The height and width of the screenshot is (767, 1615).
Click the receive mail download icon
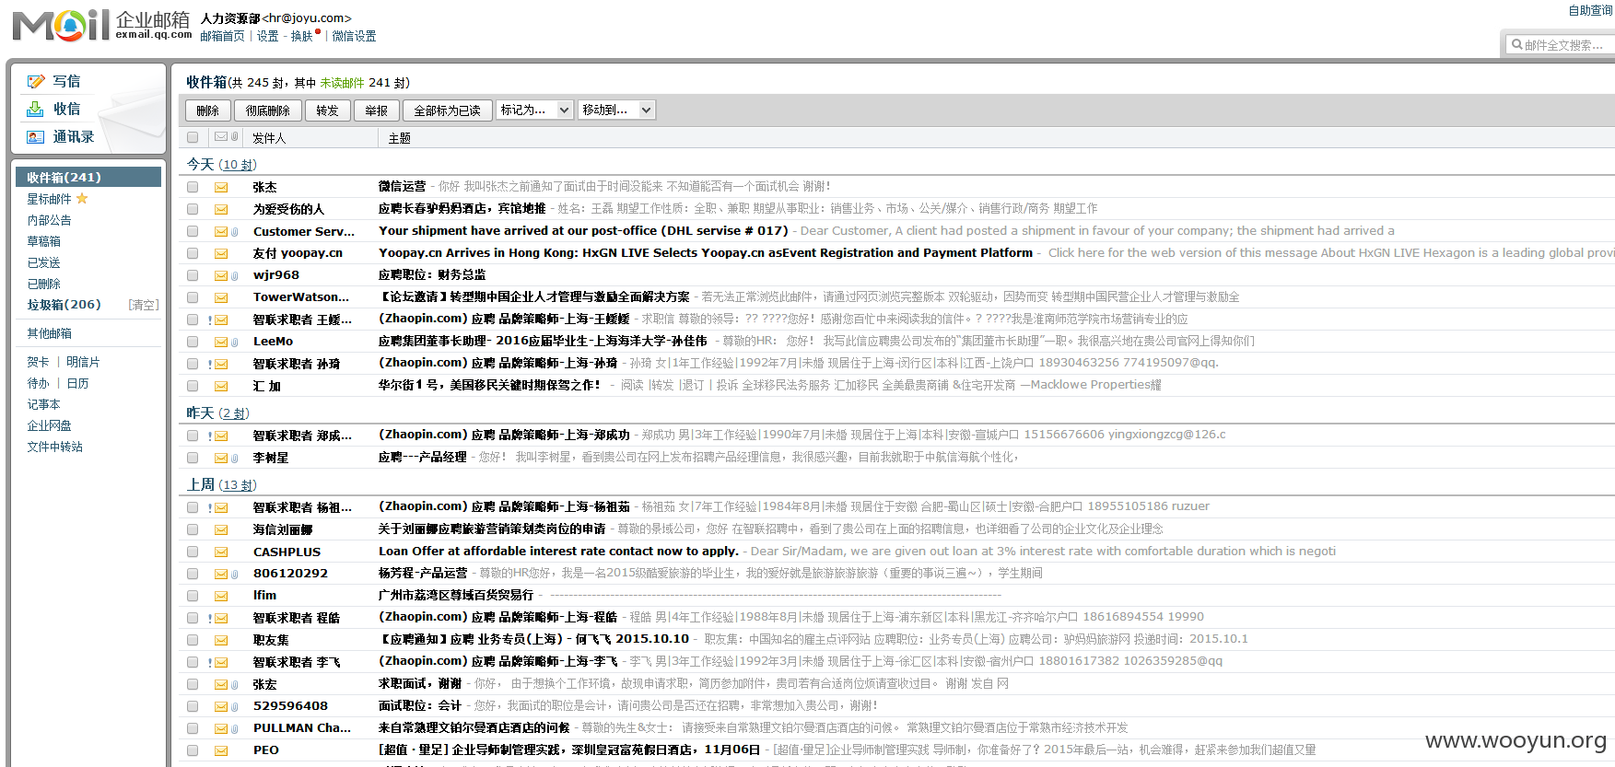coord(35,109)
